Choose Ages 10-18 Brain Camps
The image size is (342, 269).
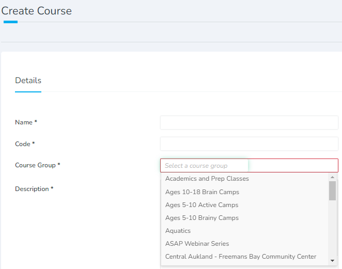[x=244, y=192]
